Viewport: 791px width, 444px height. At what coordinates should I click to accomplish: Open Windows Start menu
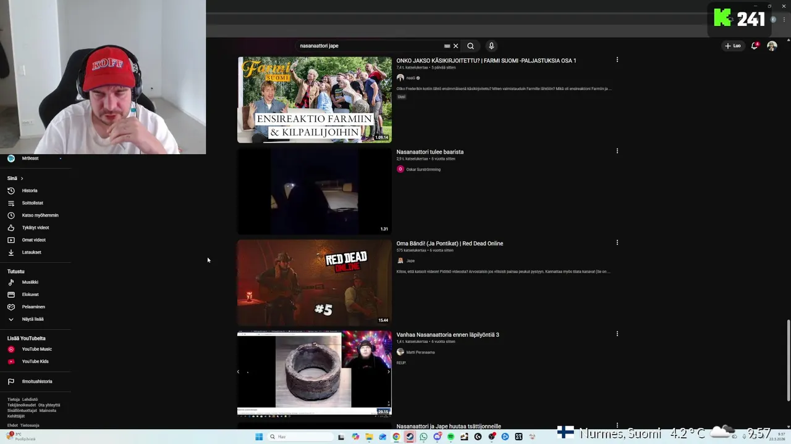click(259, 437)
